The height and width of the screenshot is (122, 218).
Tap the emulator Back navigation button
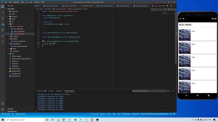coord(186,96)
